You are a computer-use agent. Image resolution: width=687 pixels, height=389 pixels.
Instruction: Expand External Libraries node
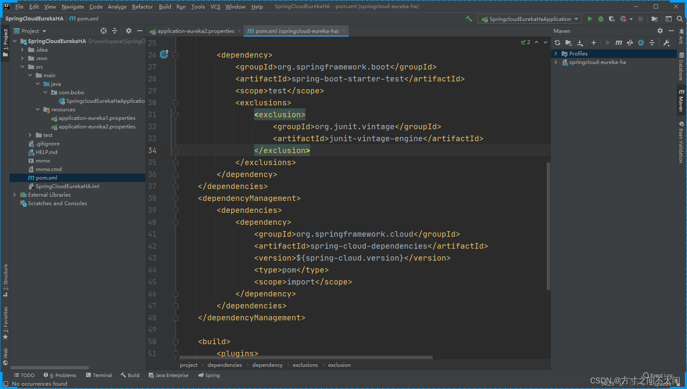15,195
